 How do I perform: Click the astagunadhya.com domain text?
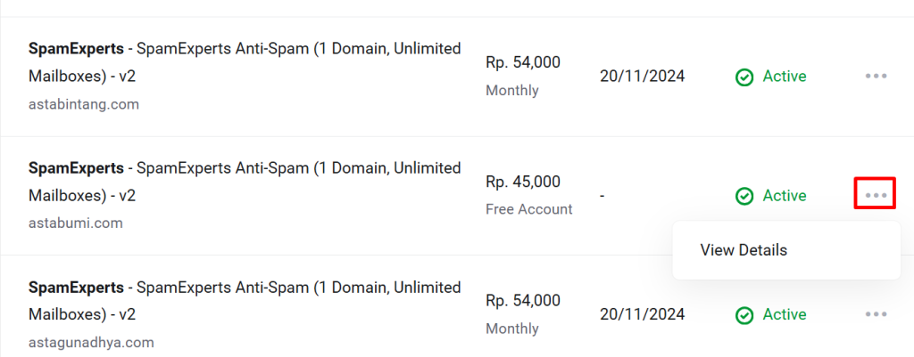pos(91,342)
